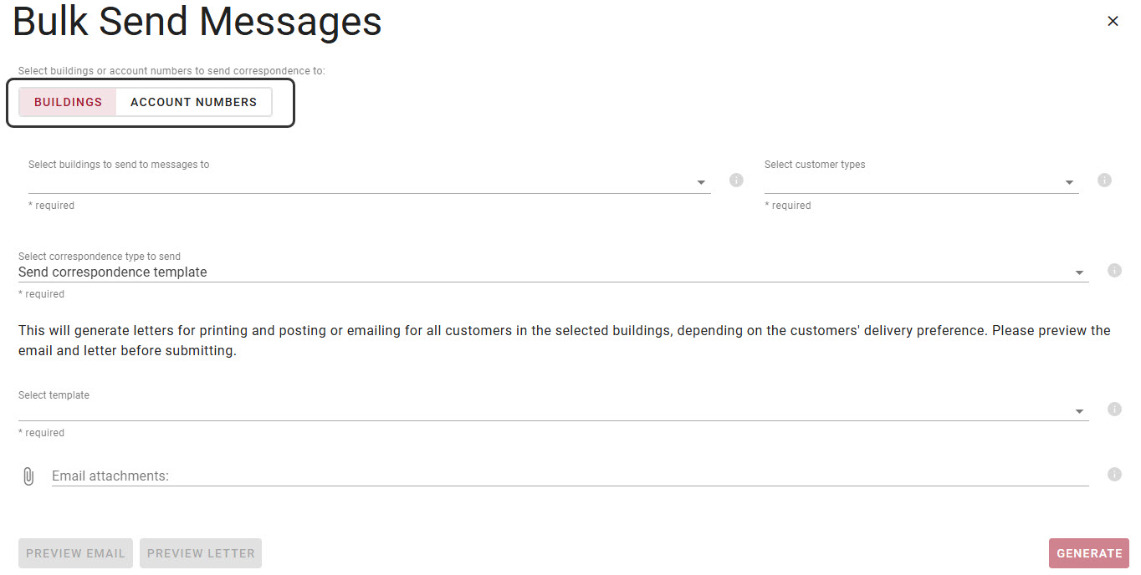
Task: Show info for Select template field
Action: tap(1114, 409)
